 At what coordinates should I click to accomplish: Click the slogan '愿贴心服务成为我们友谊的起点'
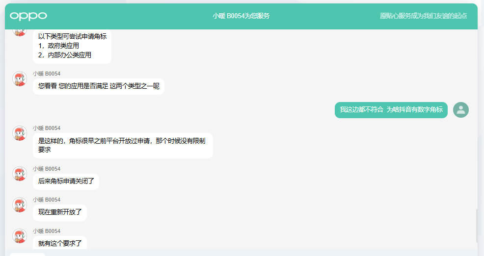coord(423,16)
